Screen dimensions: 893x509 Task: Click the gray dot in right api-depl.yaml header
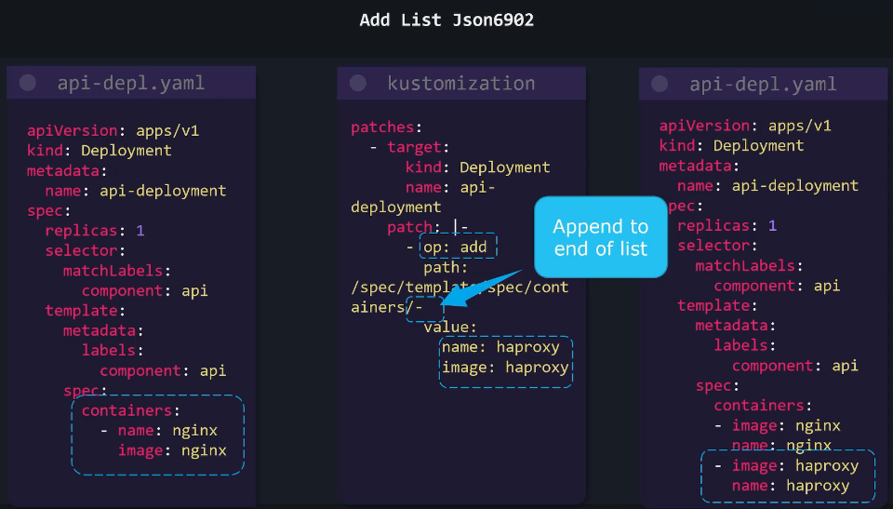coord(660,84)
